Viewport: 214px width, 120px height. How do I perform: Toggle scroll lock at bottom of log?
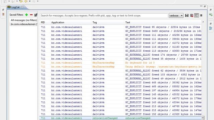point(203,118)
